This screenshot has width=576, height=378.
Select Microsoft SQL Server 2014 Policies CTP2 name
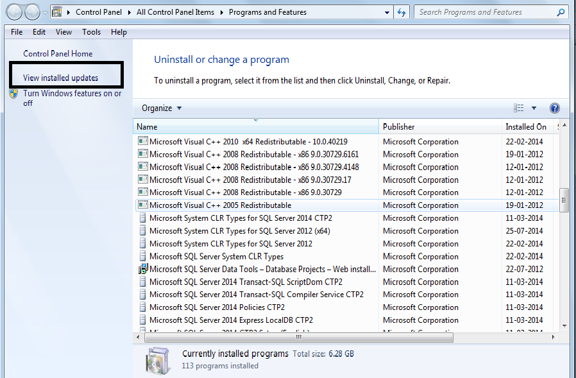pos(217,307)
